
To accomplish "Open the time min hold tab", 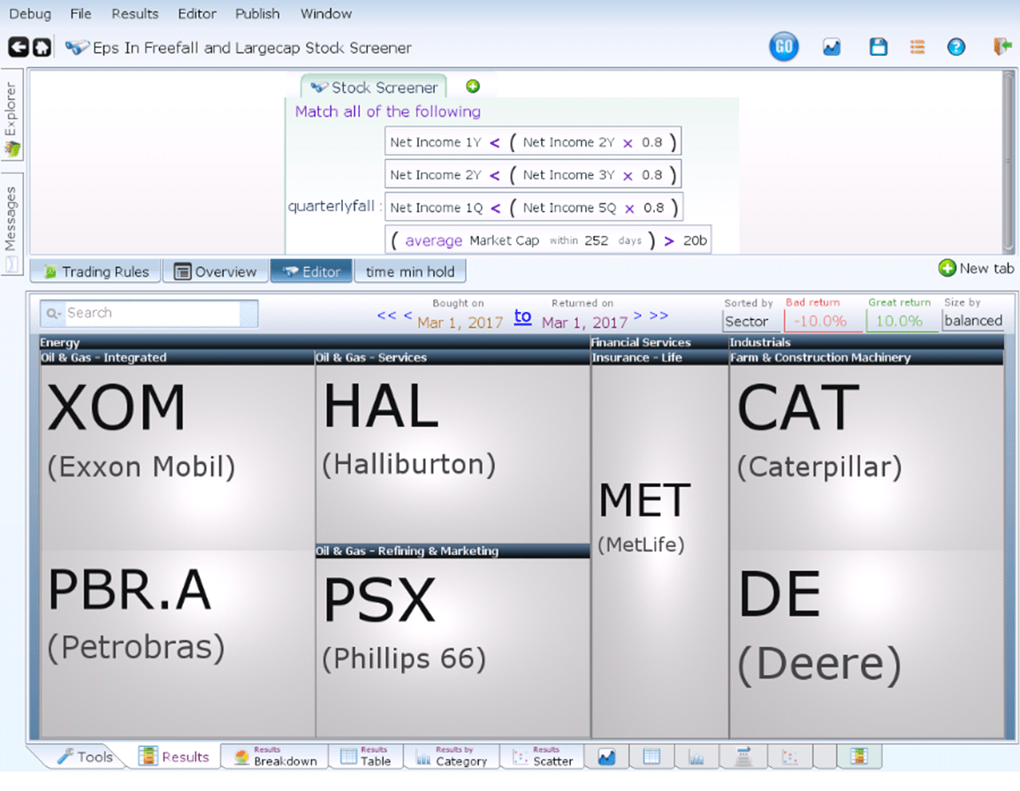I will tap(410, 271).
